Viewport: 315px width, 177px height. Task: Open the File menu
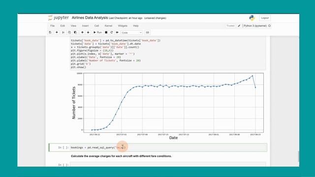[x=53, y=26]
